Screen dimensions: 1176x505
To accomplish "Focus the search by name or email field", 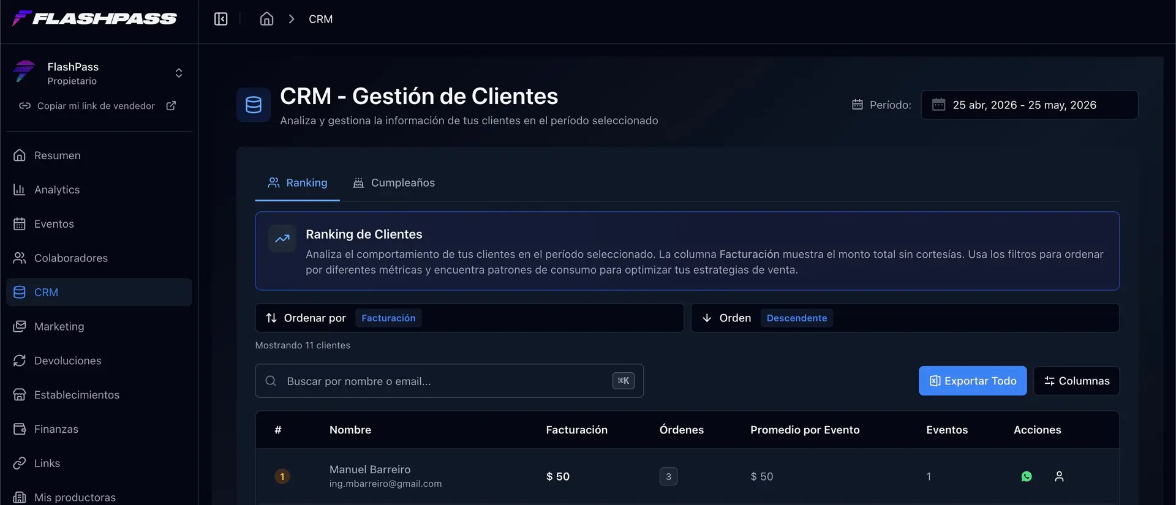I will [449, 381].
